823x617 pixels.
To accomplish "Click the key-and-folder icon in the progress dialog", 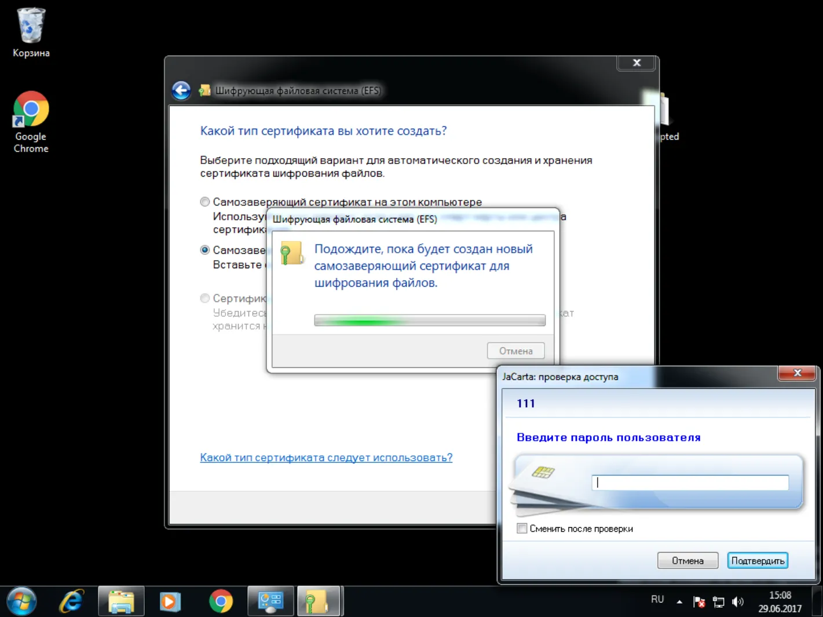I will point(291,253).
